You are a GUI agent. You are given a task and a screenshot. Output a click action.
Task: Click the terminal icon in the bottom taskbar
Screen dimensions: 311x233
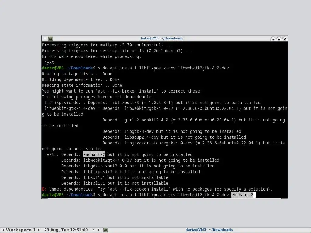105,230
